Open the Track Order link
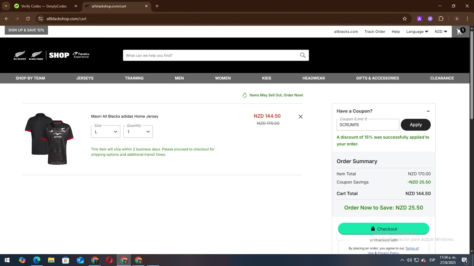 [375, 32]
